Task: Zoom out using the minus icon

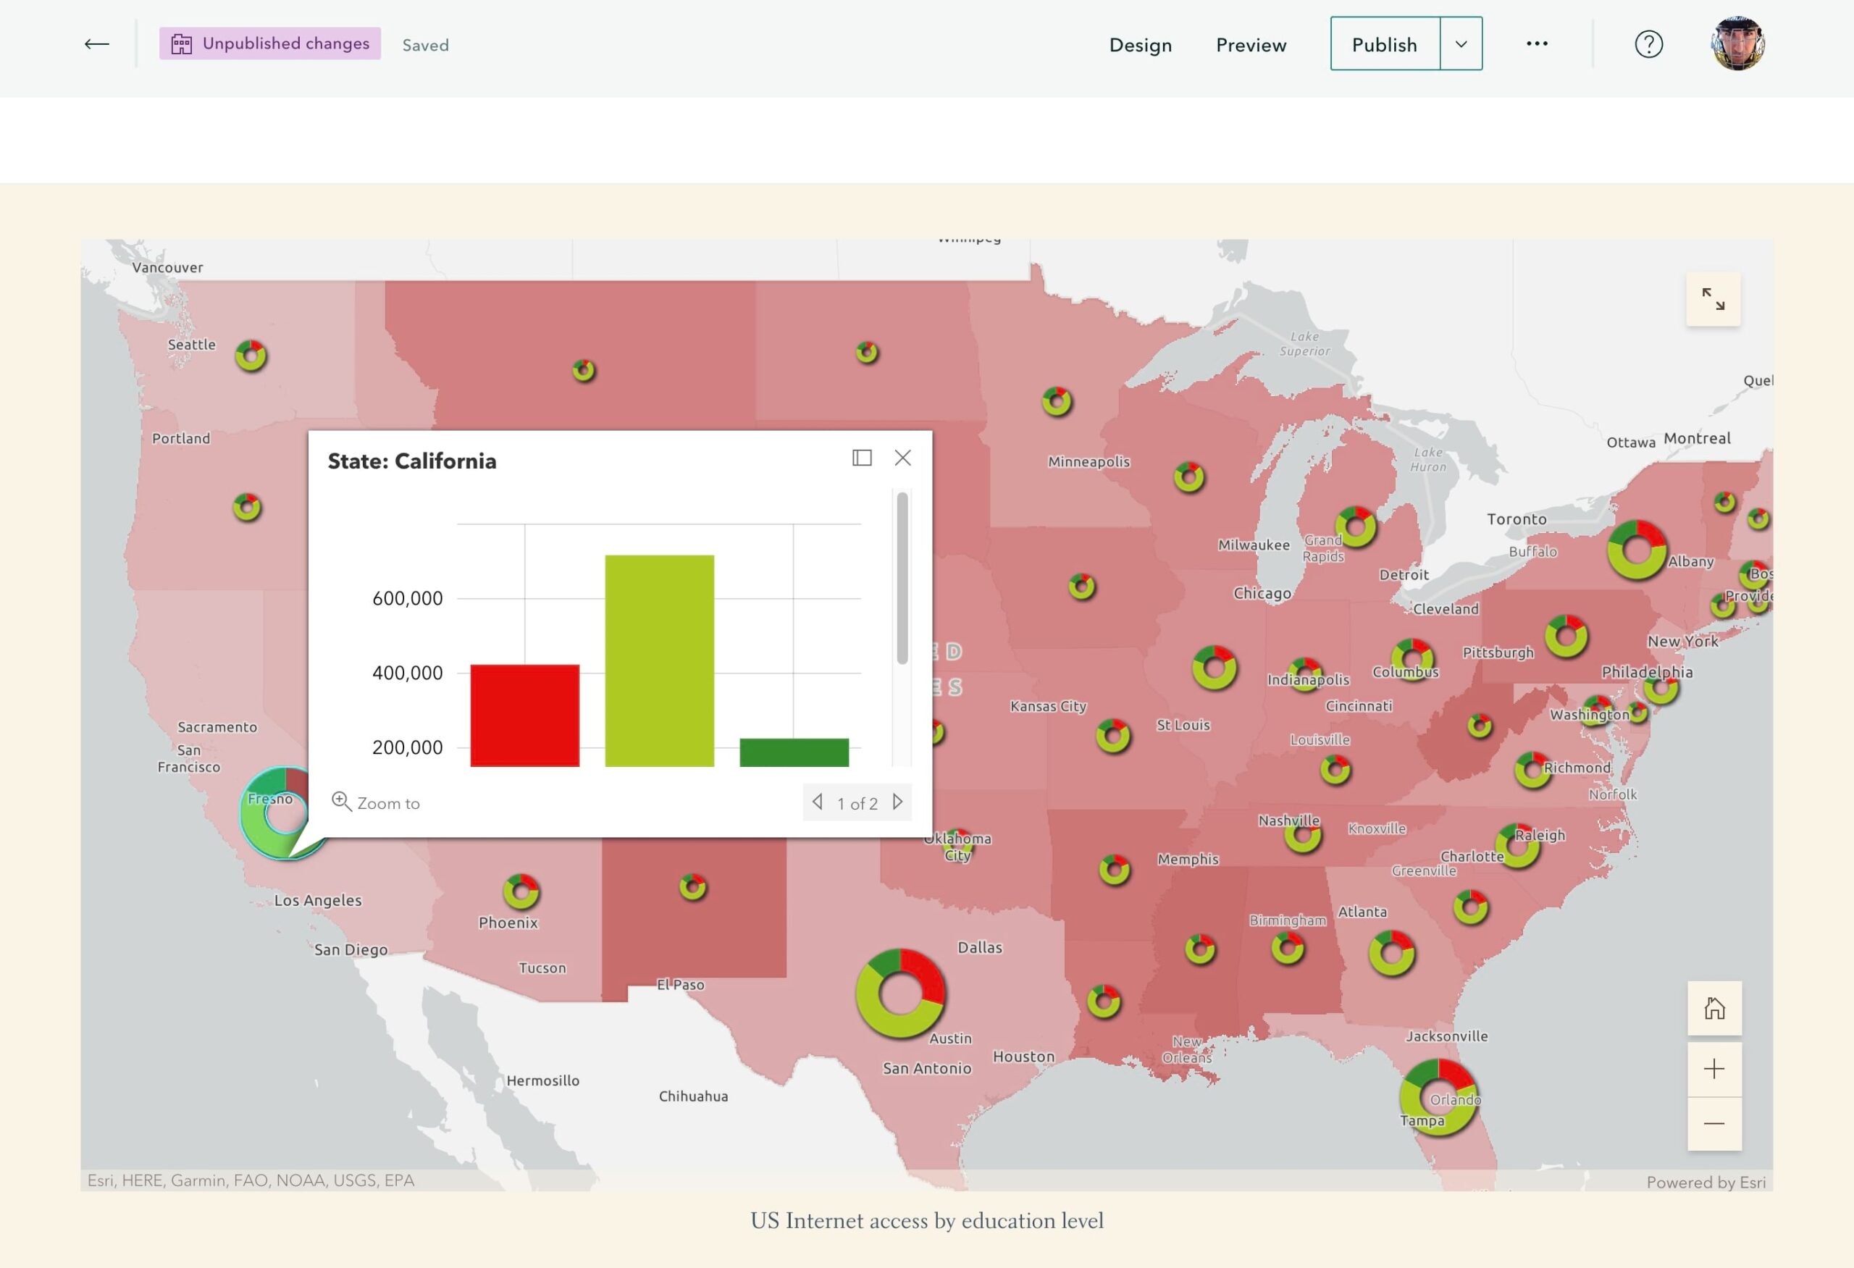Action: pyautogui.click(x=1714, y=1123)
